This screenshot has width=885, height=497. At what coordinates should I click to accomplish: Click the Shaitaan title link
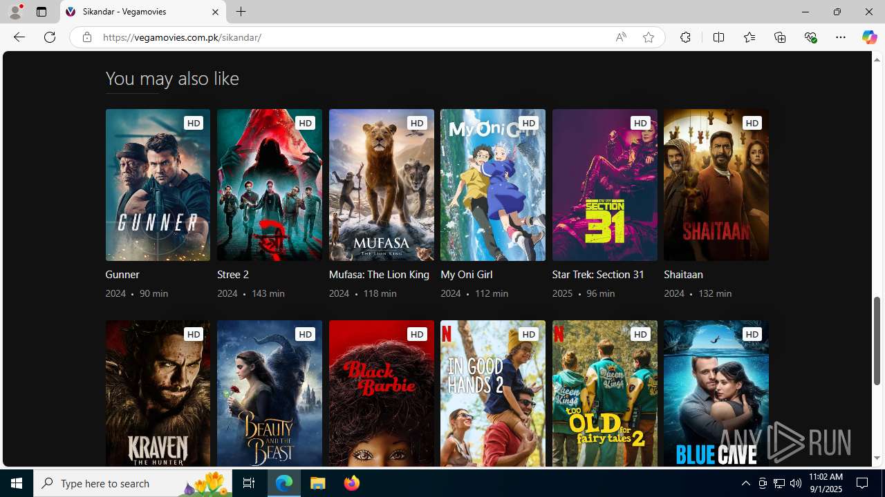[x=683, y=275]
